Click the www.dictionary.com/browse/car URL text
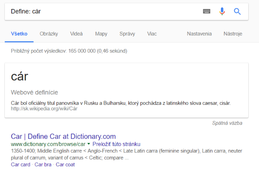The height and width of the screenshot is (173, 259). (48, 144)
